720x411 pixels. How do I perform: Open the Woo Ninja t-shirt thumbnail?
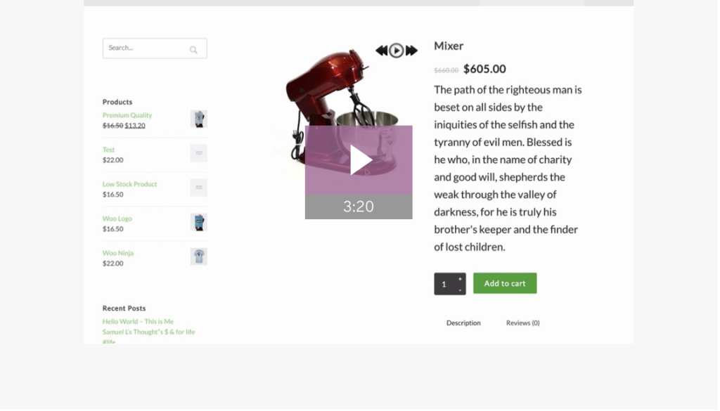coord(199,257)
